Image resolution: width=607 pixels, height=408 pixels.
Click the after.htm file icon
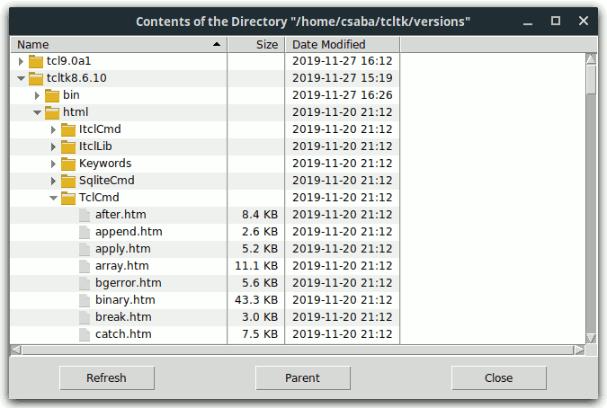click(85, 215)
